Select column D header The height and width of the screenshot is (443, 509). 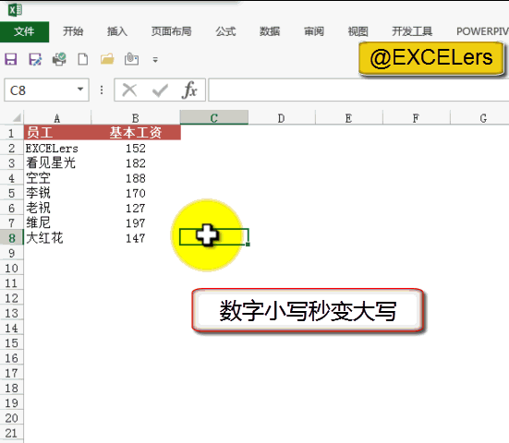(281, 118)
